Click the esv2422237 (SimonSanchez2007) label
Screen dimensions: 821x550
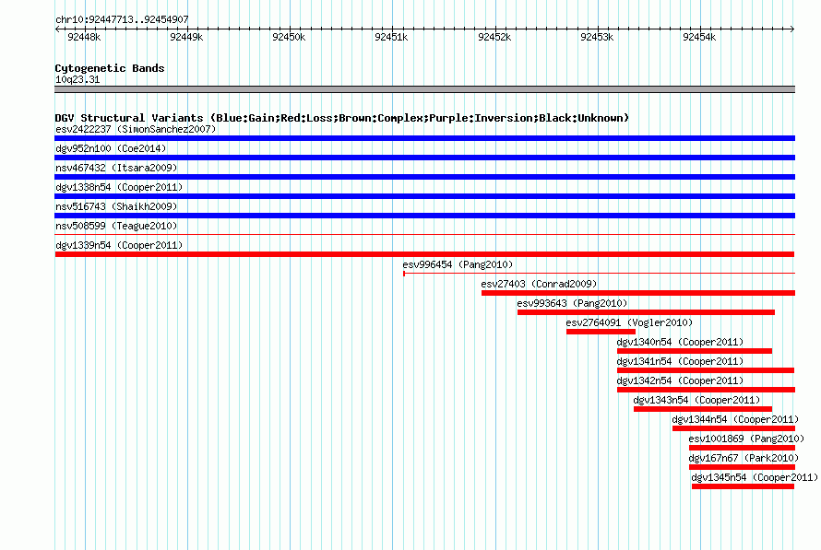tap(136, 129)
